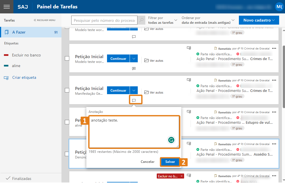
Task: Expand the Novo cadastro dropdown button
Action: coord(259,20)
